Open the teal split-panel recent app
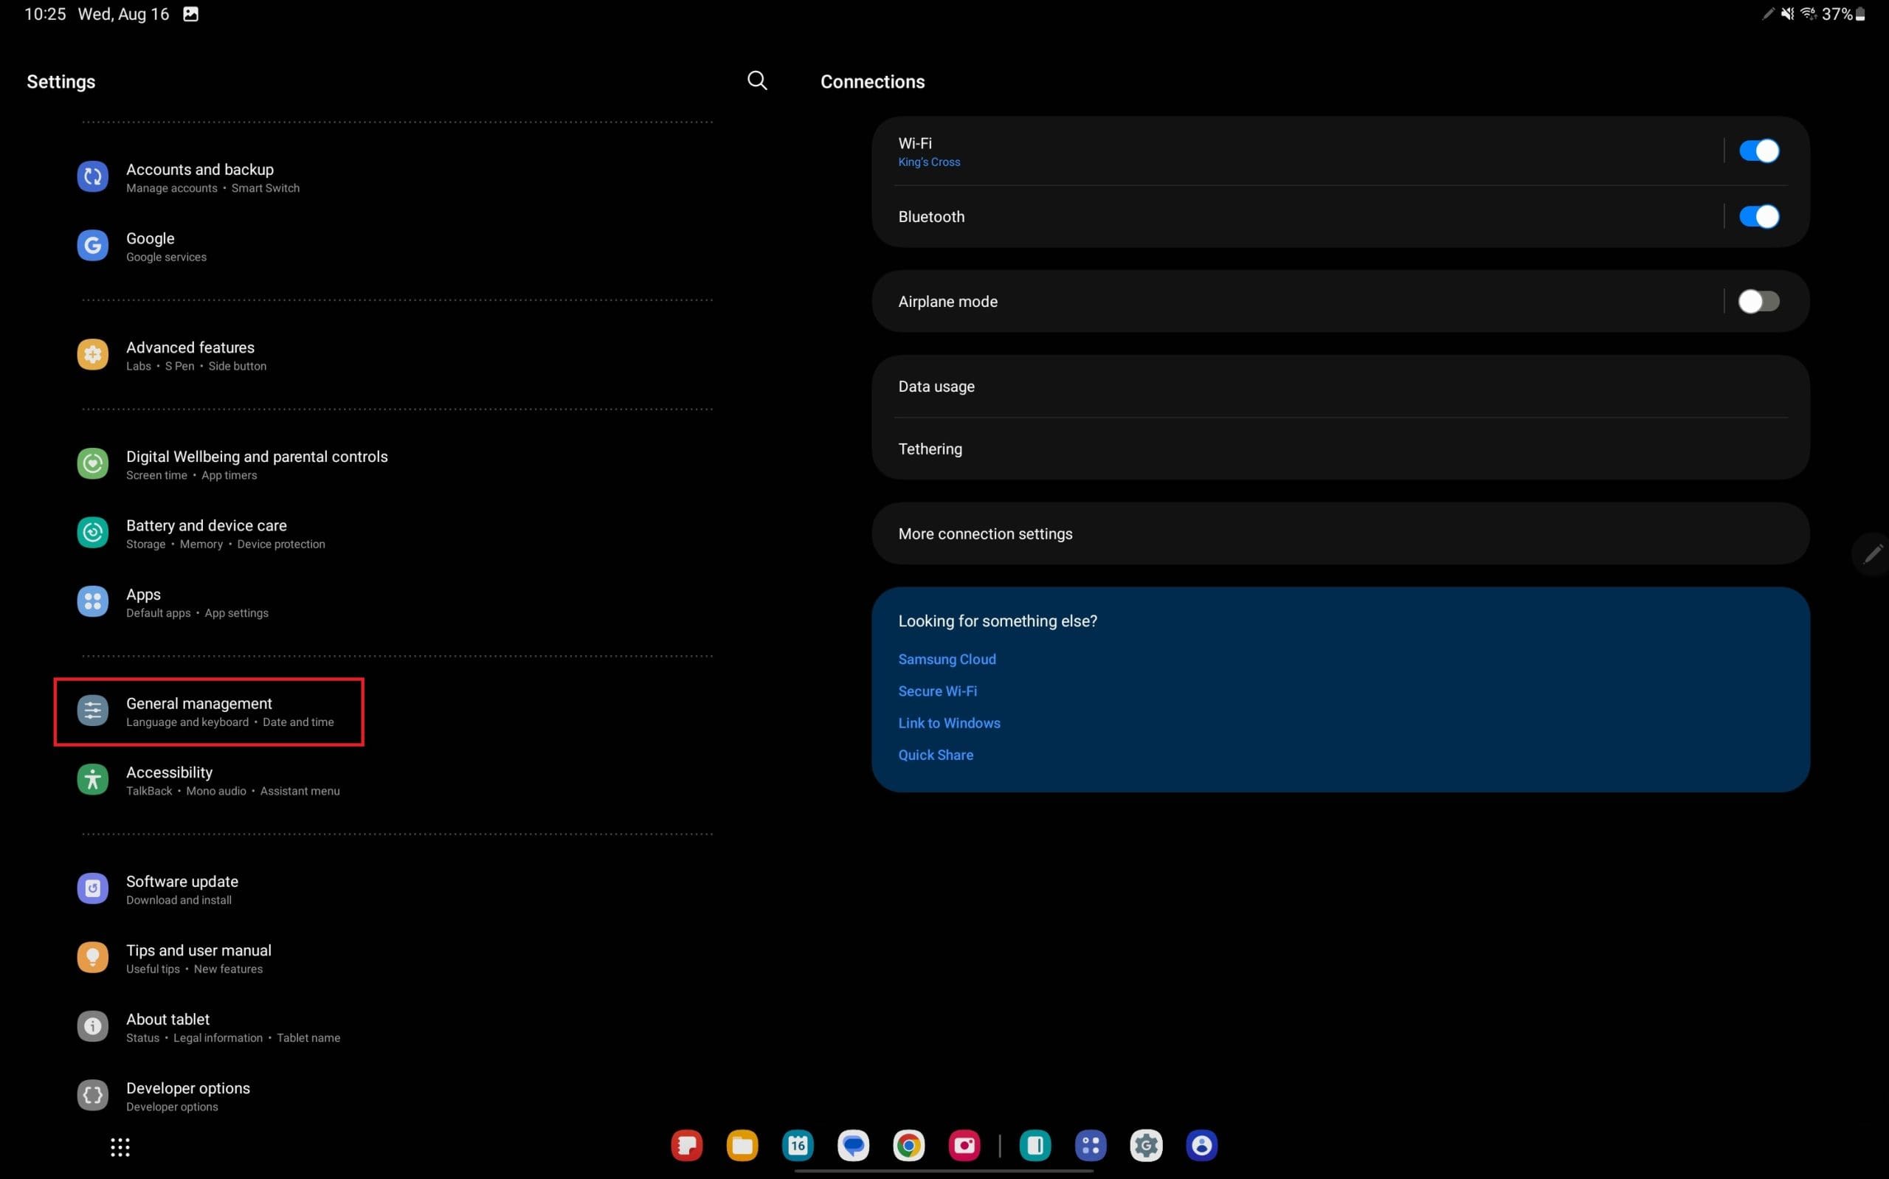 tap(1035, 1146)
